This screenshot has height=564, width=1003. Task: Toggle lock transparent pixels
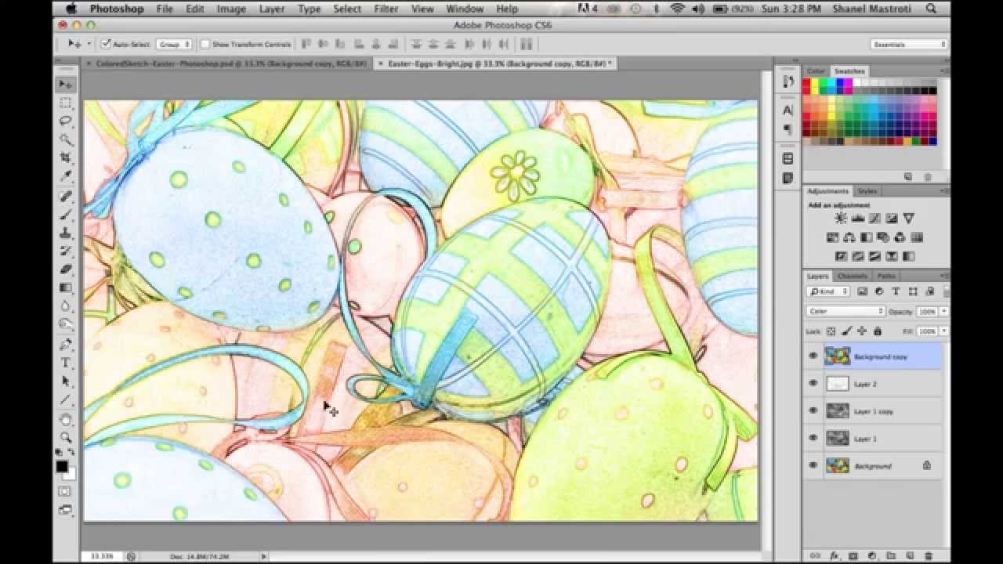pos(831,331)
